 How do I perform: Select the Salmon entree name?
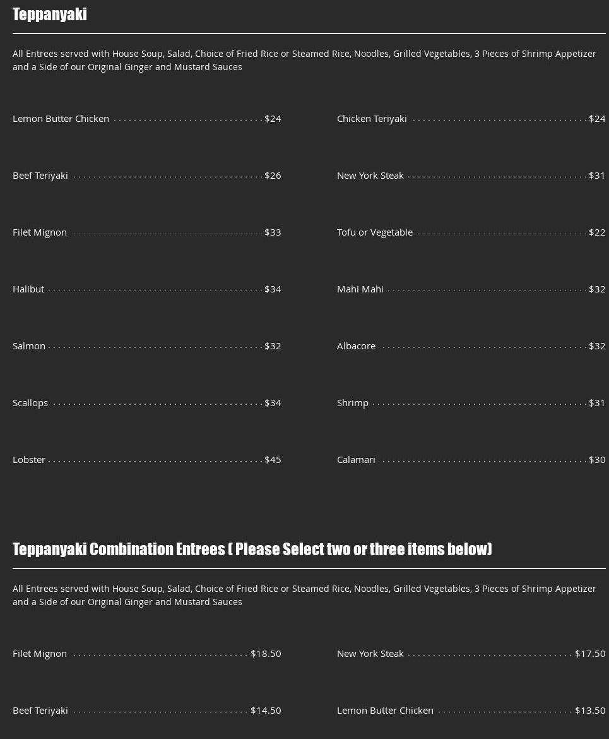coord(29,346)
